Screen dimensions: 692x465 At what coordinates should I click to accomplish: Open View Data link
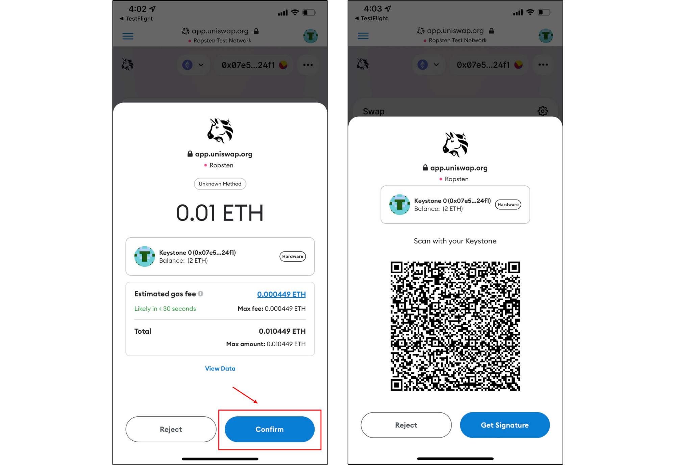pos(220,368)
